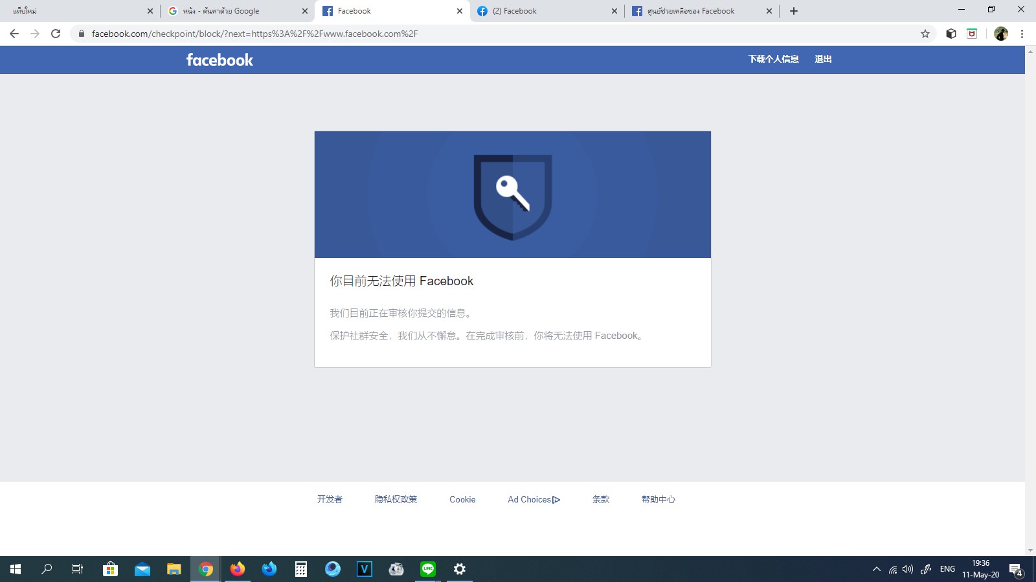
Task: Open the red shield browser extension
Action: [972, 34]
